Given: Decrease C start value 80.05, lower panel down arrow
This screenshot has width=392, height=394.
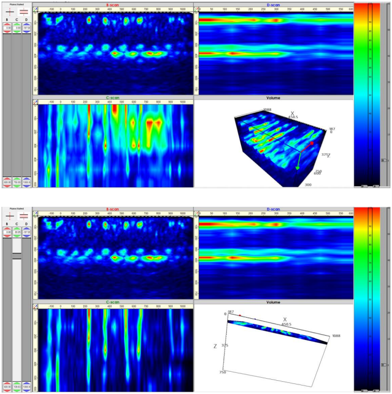Looking at the screenshot, I should click(x=17, y=236).
